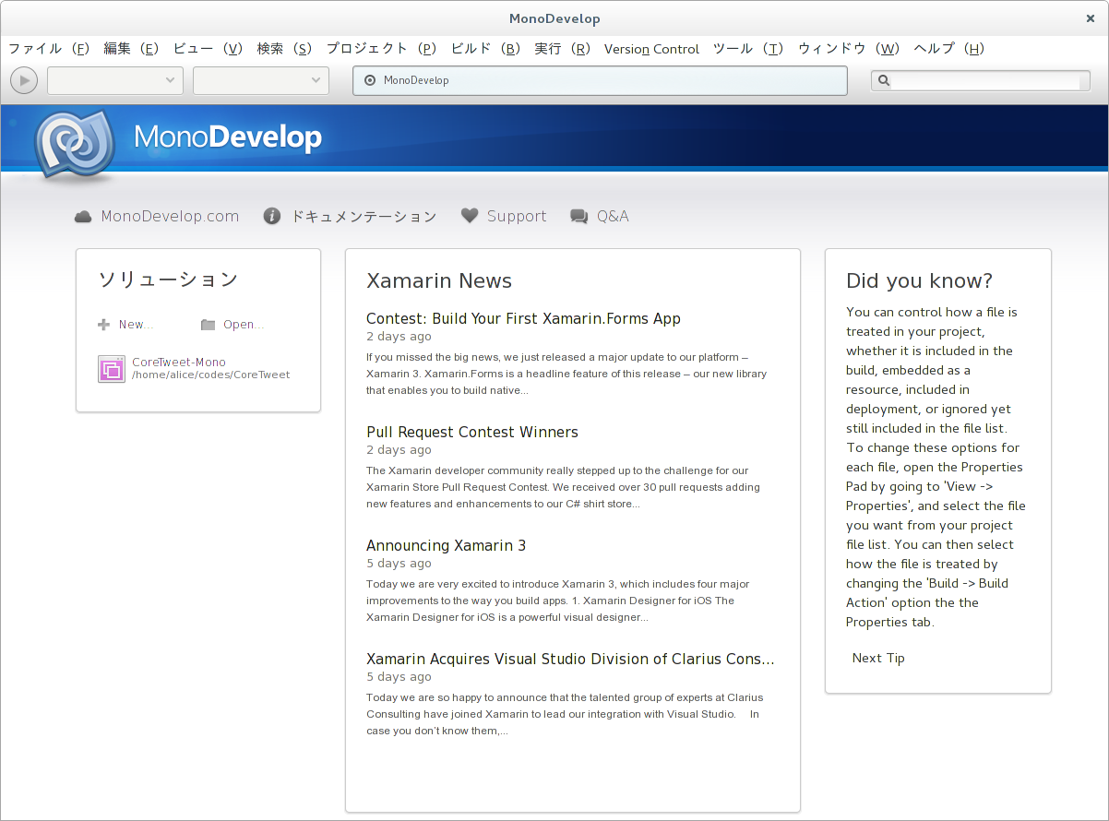1109x821 pixels.
Task: Click '2 days ago' under Pull Request Contest Winners
Action: (x=399, y=450)
